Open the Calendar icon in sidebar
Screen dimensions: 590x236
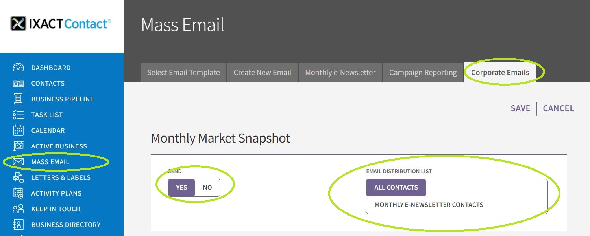18,130
